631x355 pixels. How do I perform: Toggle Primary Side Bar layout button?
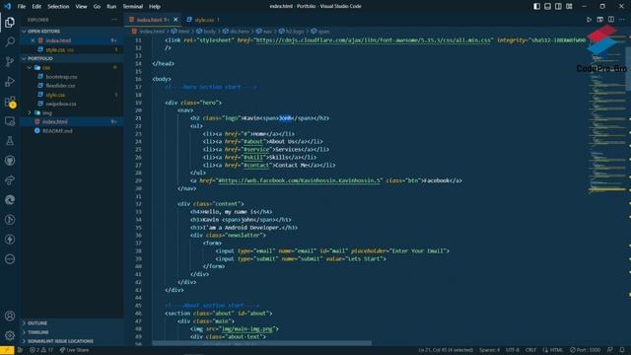pyautogui.click(x=536, y=7)
